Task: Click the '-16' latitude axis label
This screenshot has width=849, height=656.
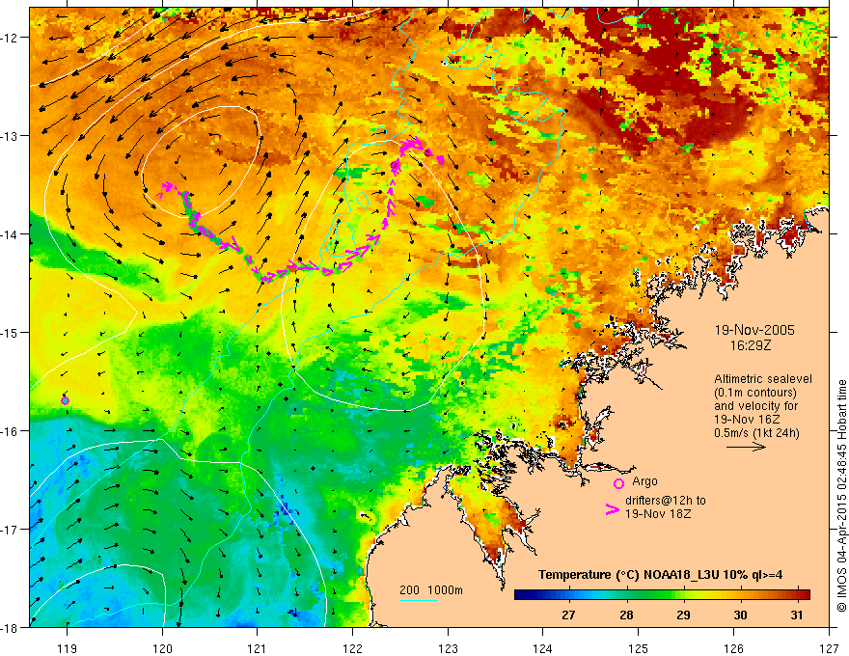Action: (x=12, y=431)
